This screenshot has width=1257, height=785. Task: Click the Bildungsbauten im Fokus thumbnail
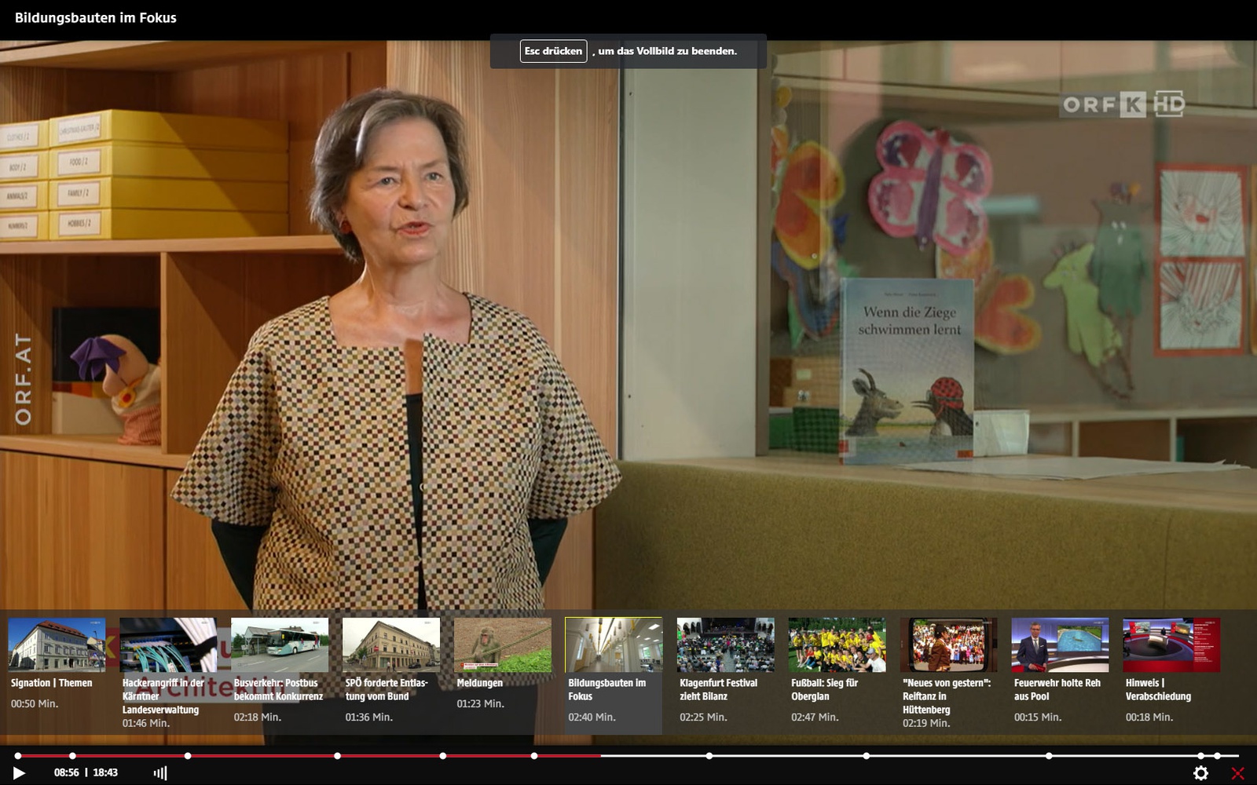click(614, 644)
